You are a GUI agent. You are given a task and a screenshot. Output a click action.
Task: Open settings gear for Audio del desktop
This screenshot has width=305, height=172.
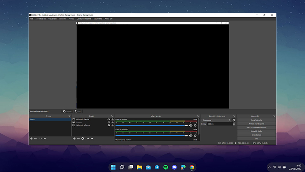click(x=195, y=125)
